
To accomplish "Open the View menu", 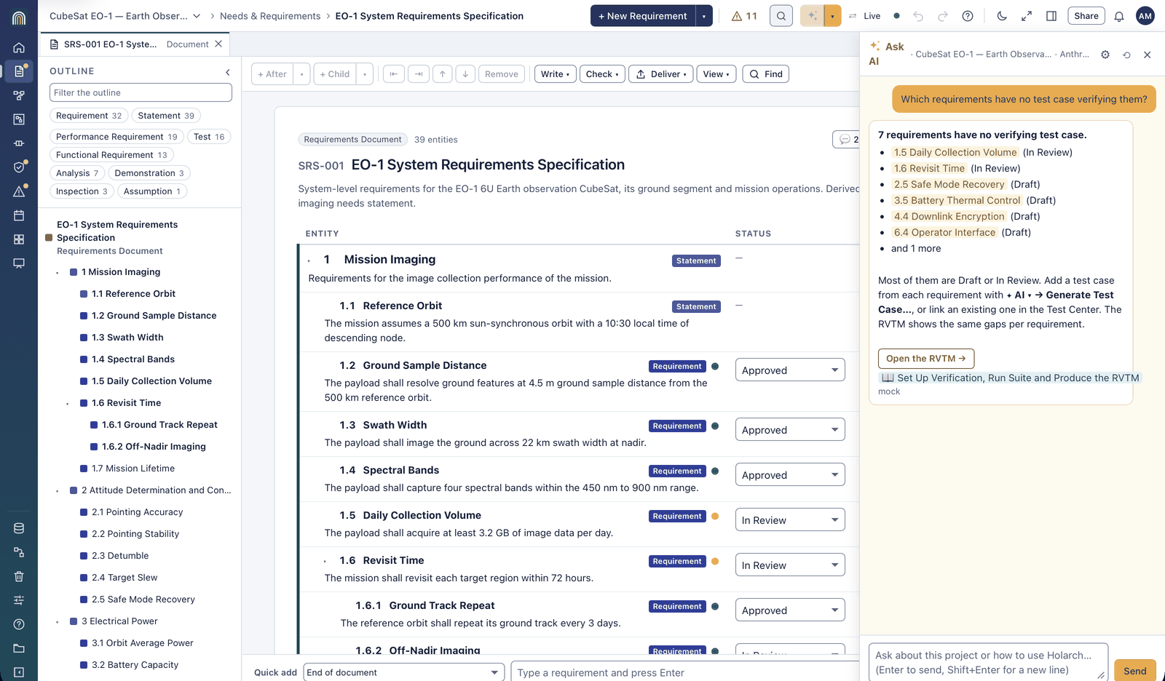I will tap(717, 74).
